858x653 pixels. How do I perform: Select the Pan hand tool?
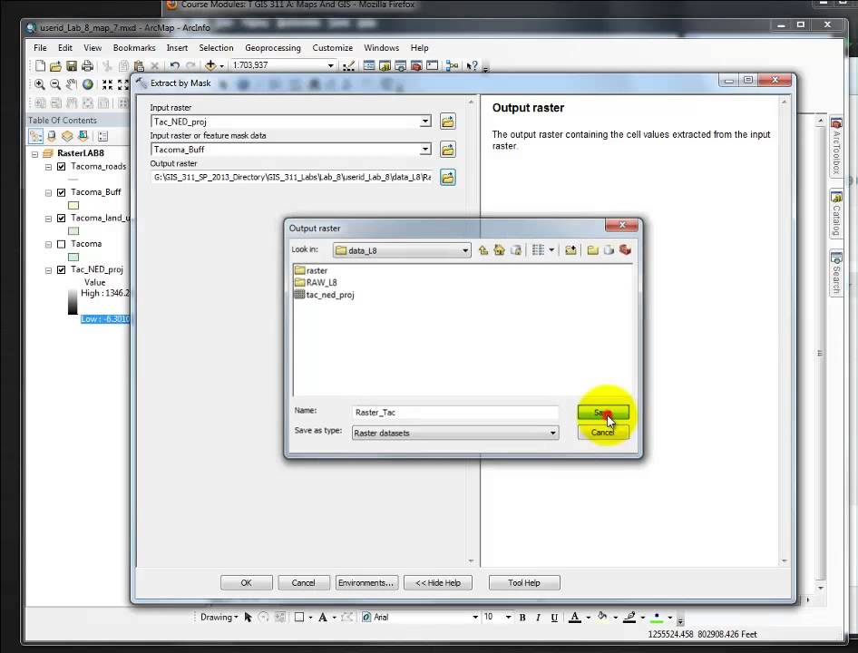point(71,84)
